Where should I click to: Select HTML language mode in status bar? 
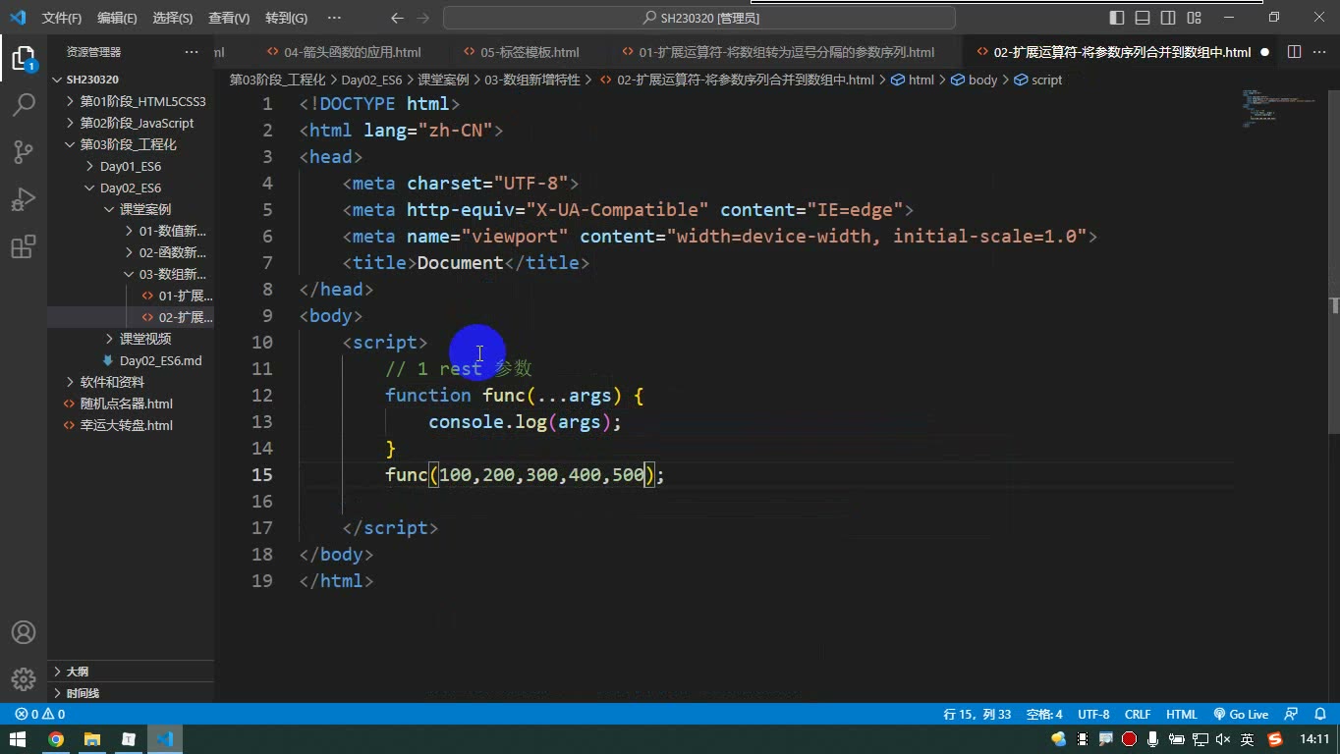point(1182,715)
